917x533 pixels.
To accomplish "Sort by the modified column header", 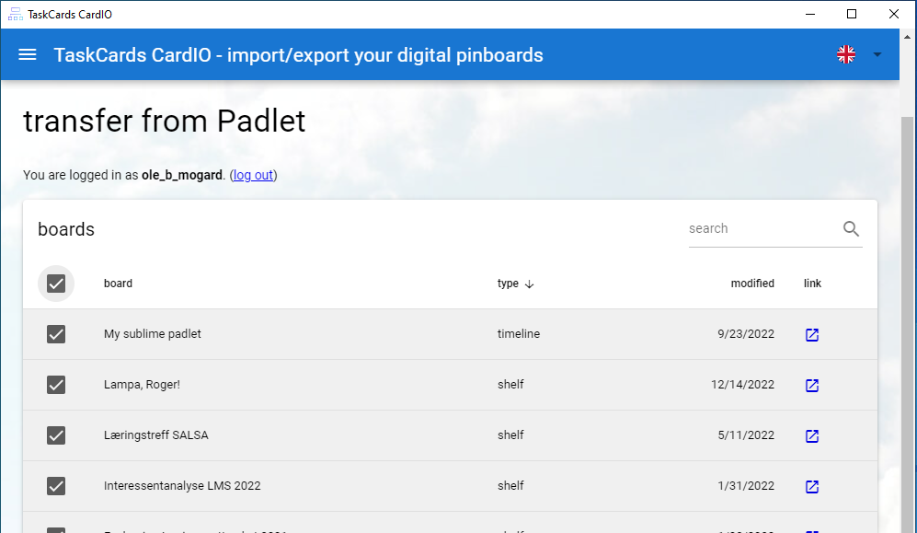I will click(752, 284).
